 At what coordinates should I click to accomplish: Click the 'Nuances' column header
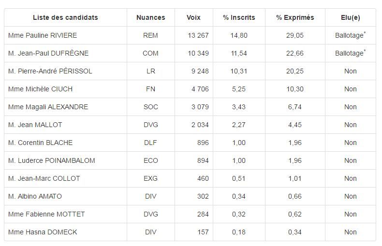150,17
